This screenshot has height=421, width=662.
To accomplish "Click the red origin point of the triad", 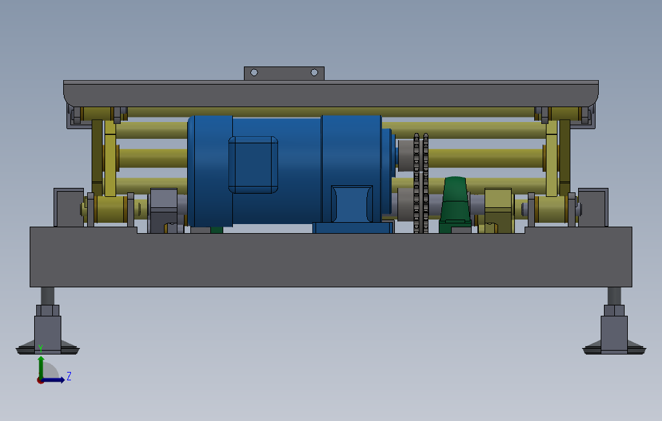I will tap(40, 380).
